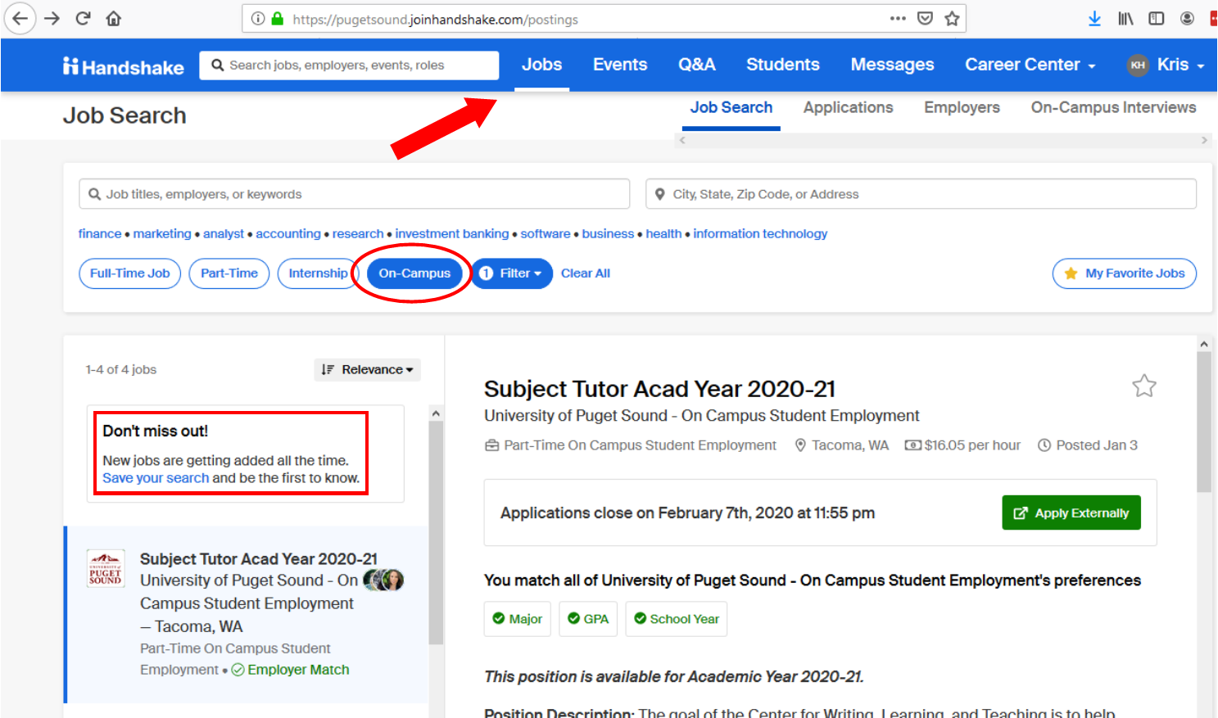
Task: Click the Handshake logo
Action: coord(124,66)
